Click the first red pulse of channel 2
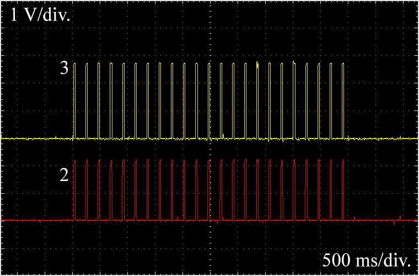419x276 pixels. tap(75, 190)
